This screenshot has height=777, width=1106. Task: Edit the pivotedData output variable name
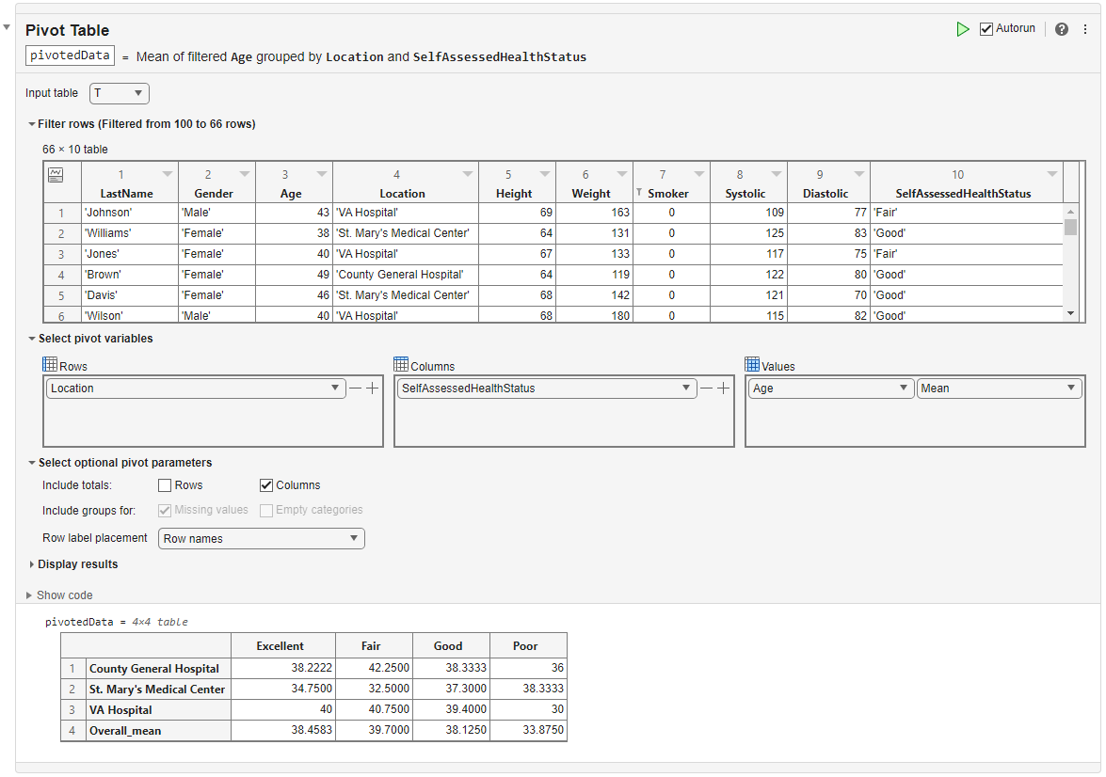tap(71, 55)
